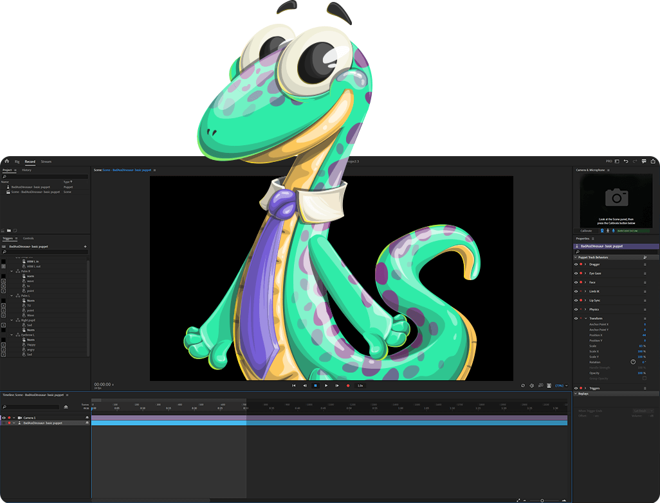Screen dimensions: 660x503
Task: Click the Share icon in the top-right corner
Action: point(654,161)
